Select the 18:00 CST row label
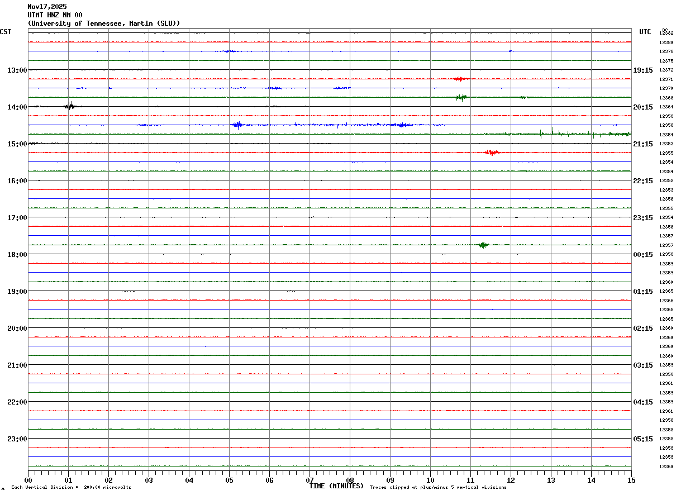Image resolution: width=676 pixels, height=495 pixels. tap(17, 255)
